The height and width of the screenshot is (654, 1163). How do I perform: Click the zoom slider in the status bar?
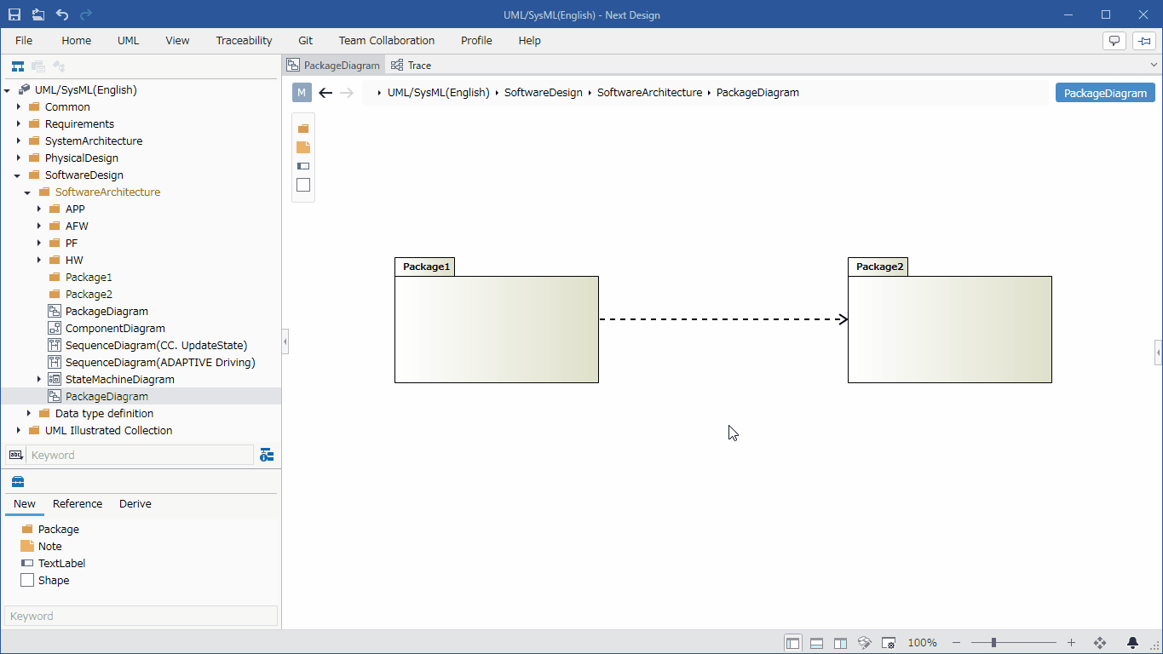(1014, 643)
